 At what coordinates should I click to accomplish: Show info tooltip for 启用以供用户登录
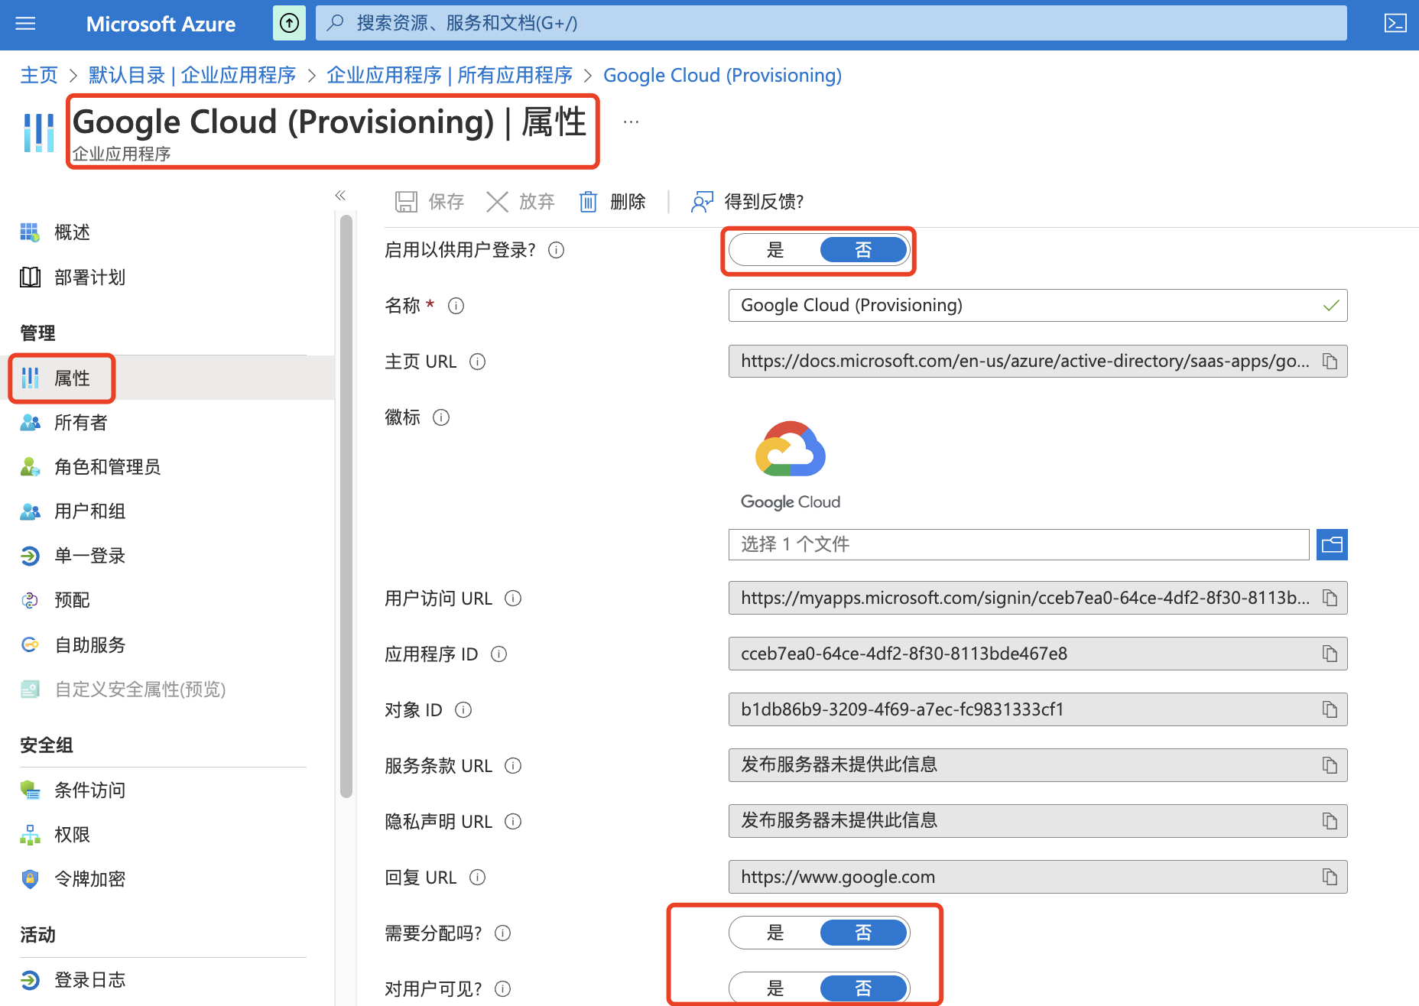click(557, 250)
